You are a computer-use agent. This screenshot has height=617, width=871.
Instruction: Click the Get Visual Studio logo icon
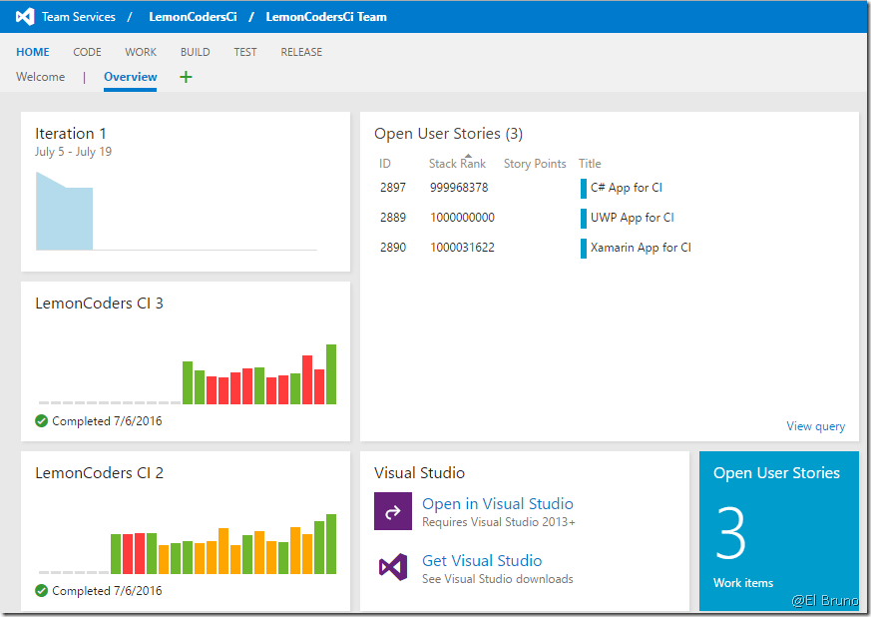(x=392, y=567)
